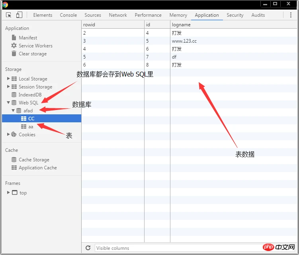Click the Local Storage grid icon
The image size is (299, 255).
point(14,78)
